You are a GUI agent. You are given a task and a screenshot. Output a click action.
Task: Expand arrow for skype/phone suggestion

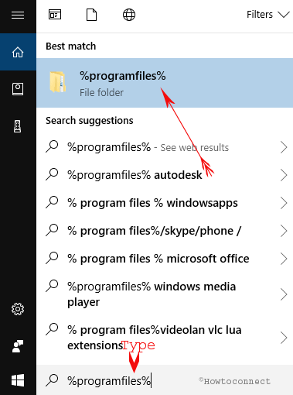[284, 231]
